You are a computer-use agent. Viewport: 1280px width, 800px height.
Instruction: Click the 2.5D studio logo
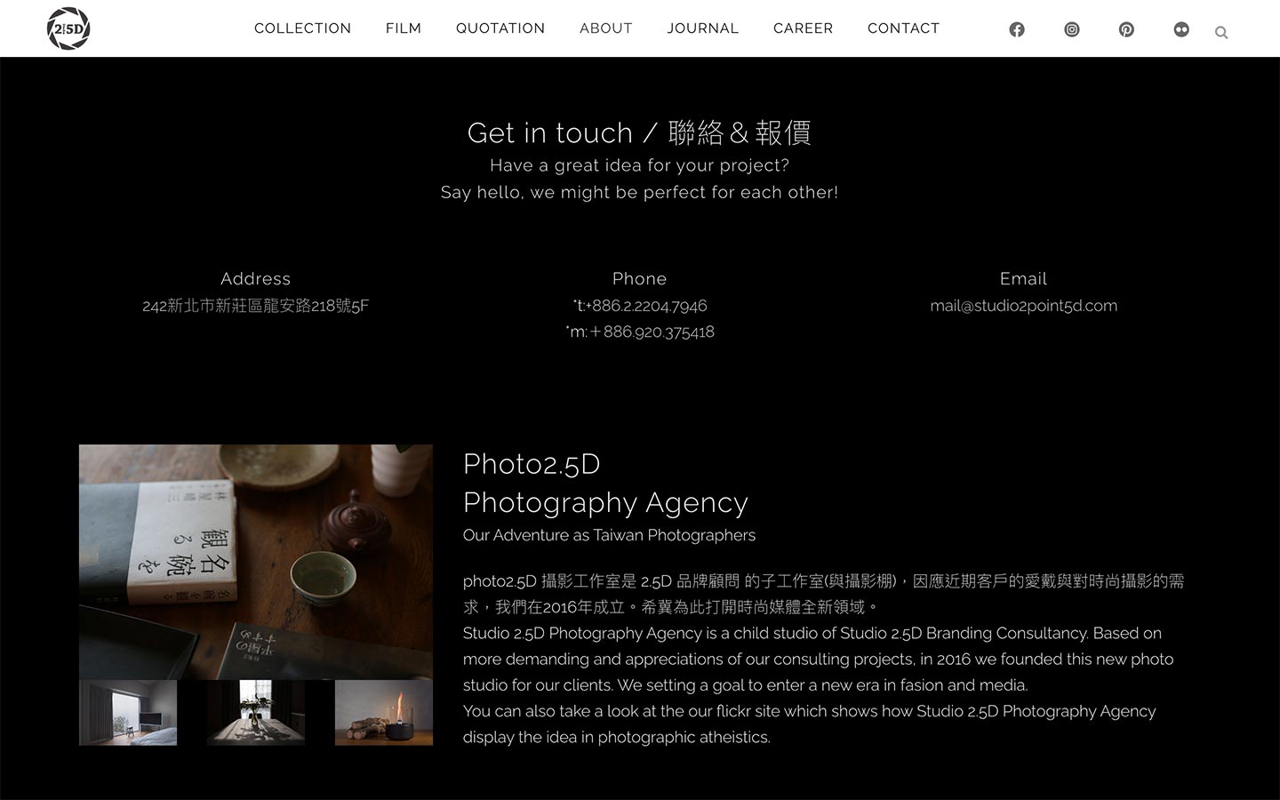tap(68, 28)
